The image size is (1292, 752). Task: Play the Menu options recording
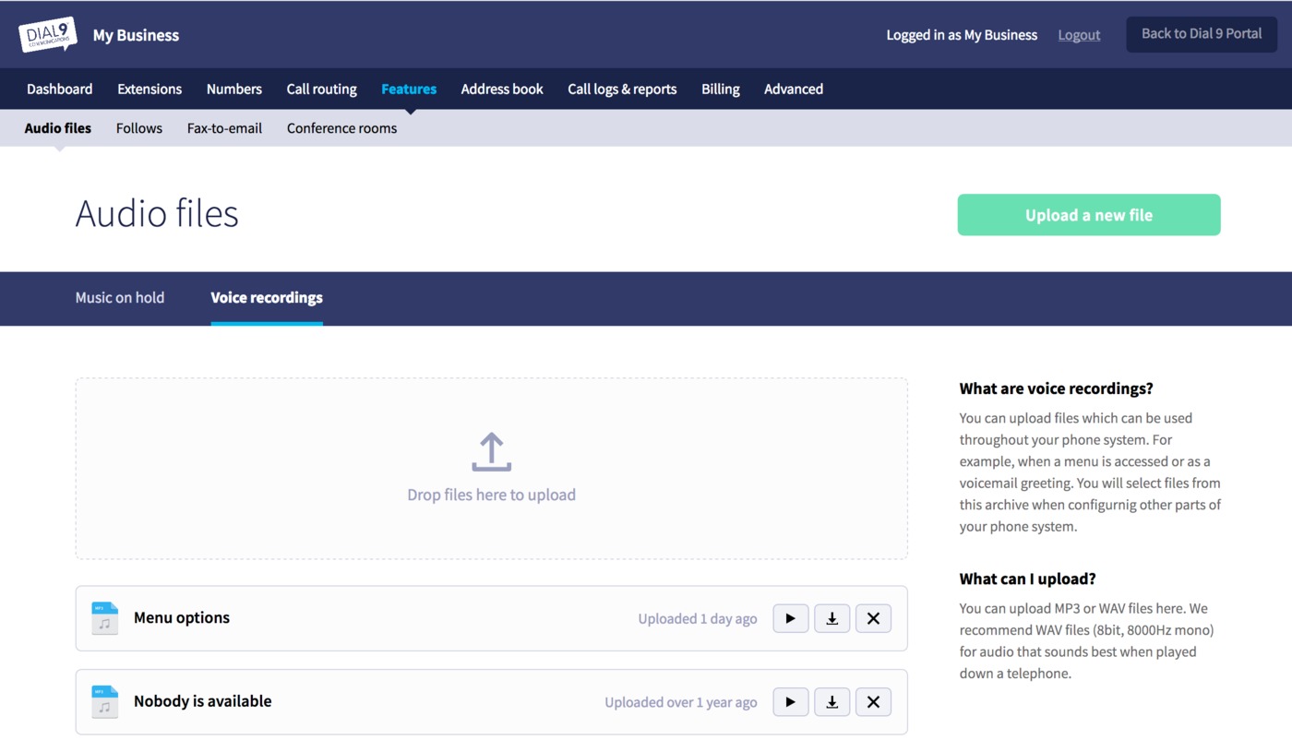tap(791, 618)
